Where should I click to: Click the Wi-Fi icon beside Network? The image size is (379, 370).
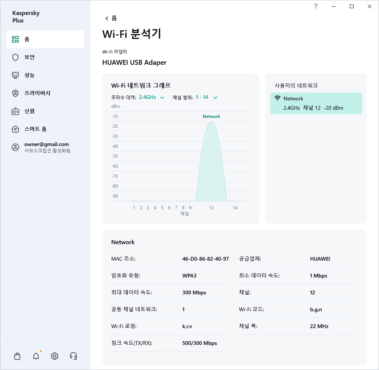(277, 98)
